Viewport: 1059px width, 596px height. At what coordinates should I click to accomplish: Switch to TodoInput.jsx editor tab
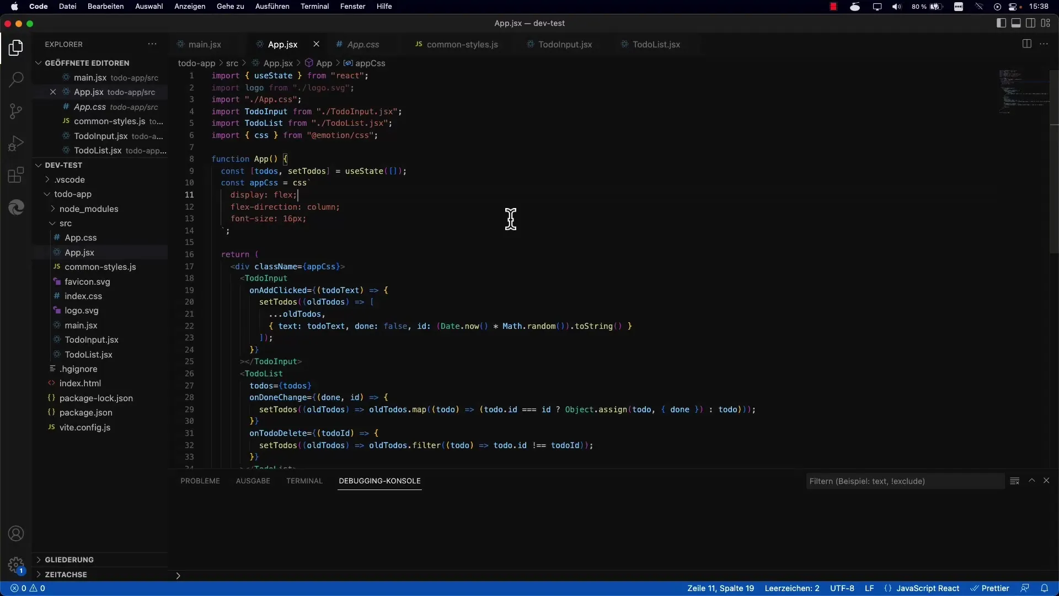pos(565,44)
